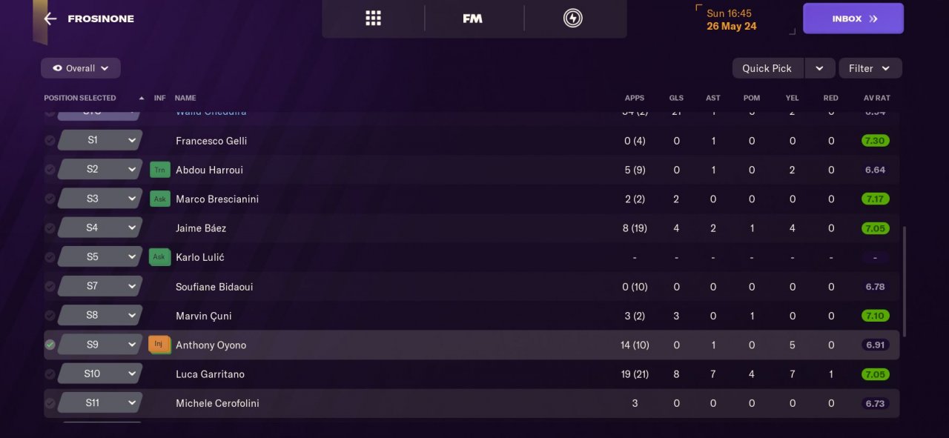Image resolution: width=949 pixels, height=438 pixels.
Task: Click the Quick Pick button
Action: click(x=767, y=68)
